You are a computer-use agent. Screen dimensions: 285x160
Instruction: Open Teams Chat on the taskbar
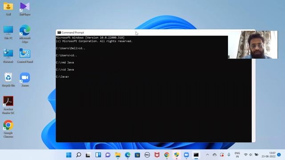coord(108,155)
